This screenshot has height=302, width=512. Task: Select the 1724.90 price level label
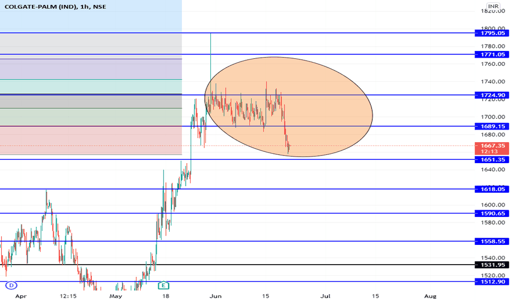pos(492,96)
